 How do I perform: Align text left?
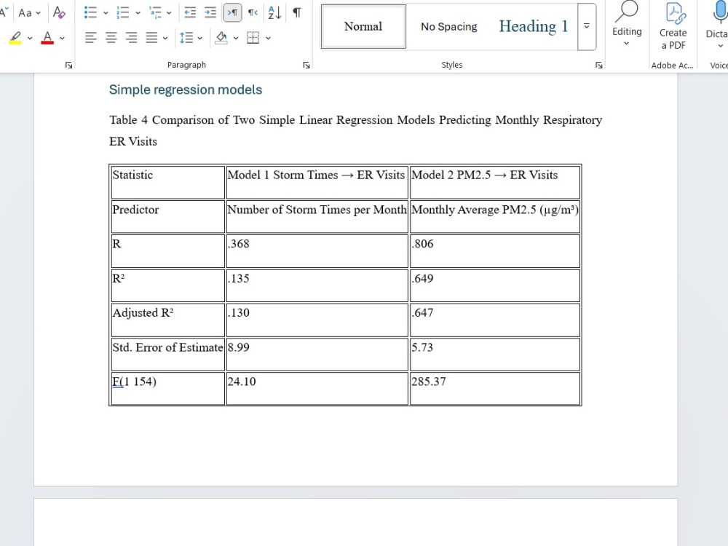point(90,38)
